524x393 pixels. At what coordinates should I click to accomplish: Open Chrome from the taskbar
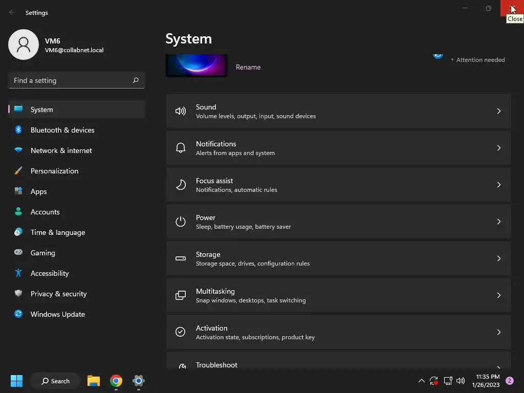(116, 381)
